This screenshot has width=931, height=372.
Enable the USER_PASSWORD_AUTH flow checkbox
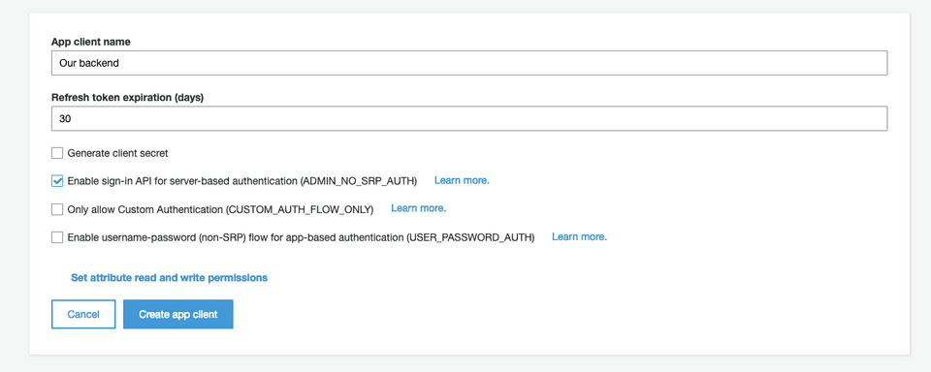[57, 237]
